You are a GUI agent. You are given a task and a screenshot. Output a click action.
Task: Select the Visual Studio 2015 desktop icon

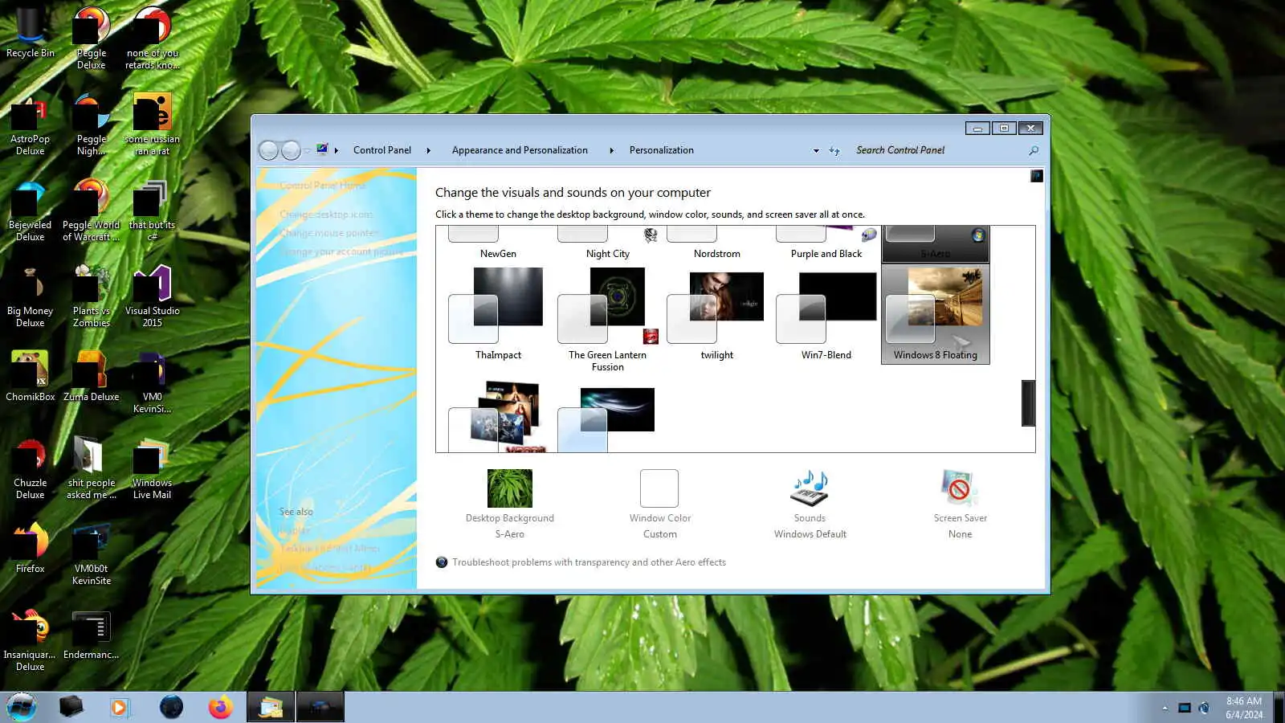pyautogui.click(x=153, y=296)
